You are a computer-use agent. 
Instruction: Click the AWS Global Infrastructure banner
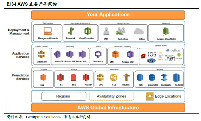(x=108, y=108)
